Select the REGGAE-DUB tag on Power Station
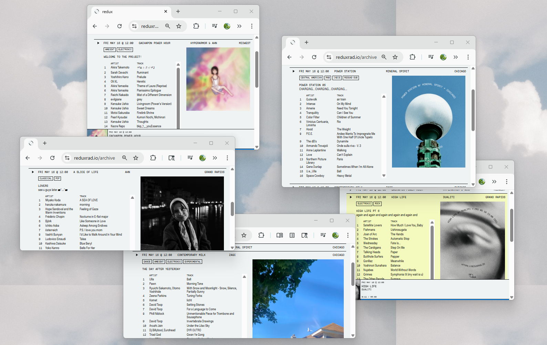Image resolution: width=547 pixels, height=345 pixels. coord(351,78)
